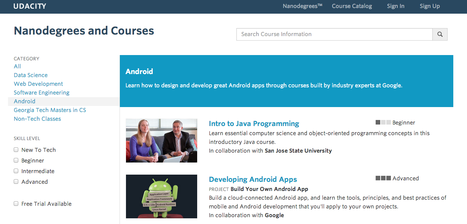Choose the Web Development category
467x224 pixels.
38,84
